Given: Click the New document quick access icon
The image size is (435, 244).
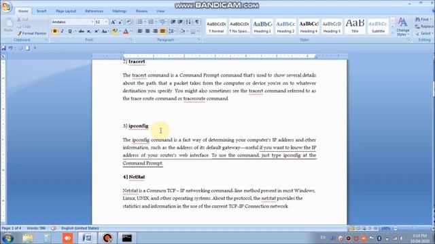Looking at the screenshot, I should (x=27, y=48).
